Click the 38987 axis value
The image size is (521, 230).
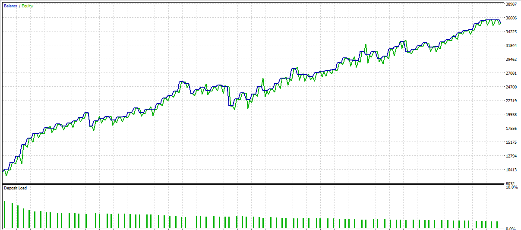coord(511,4)
